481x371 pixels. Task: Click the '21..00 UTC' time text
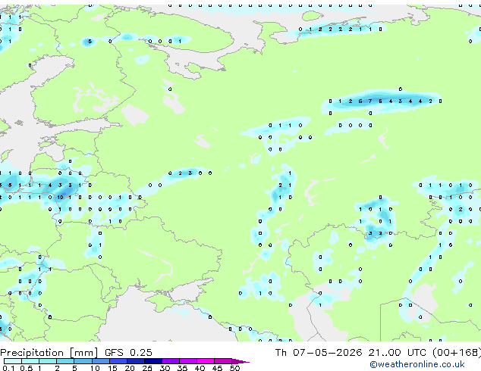[x=398, y=353]
